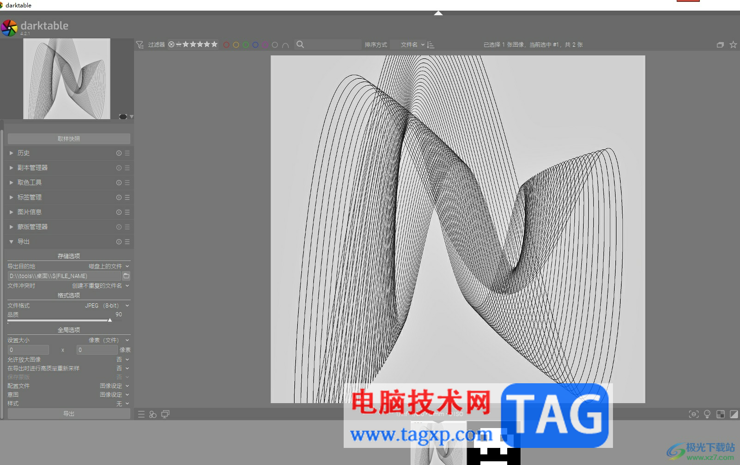The width and height of the screenshot is (740, 465).
Task: Click the filter funnel icon
Action: click(140, 45)
